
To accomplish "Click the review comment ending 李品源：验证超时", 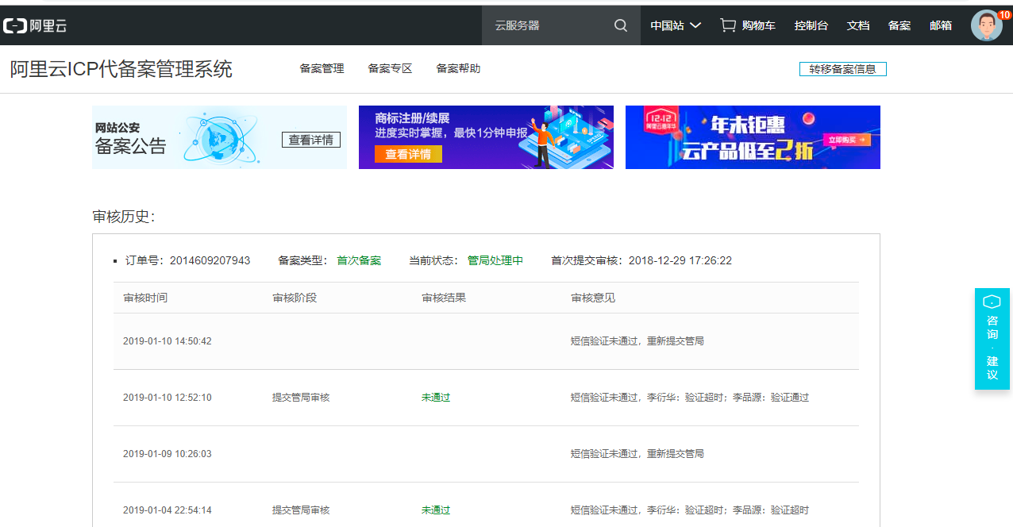I will [690, 510].
